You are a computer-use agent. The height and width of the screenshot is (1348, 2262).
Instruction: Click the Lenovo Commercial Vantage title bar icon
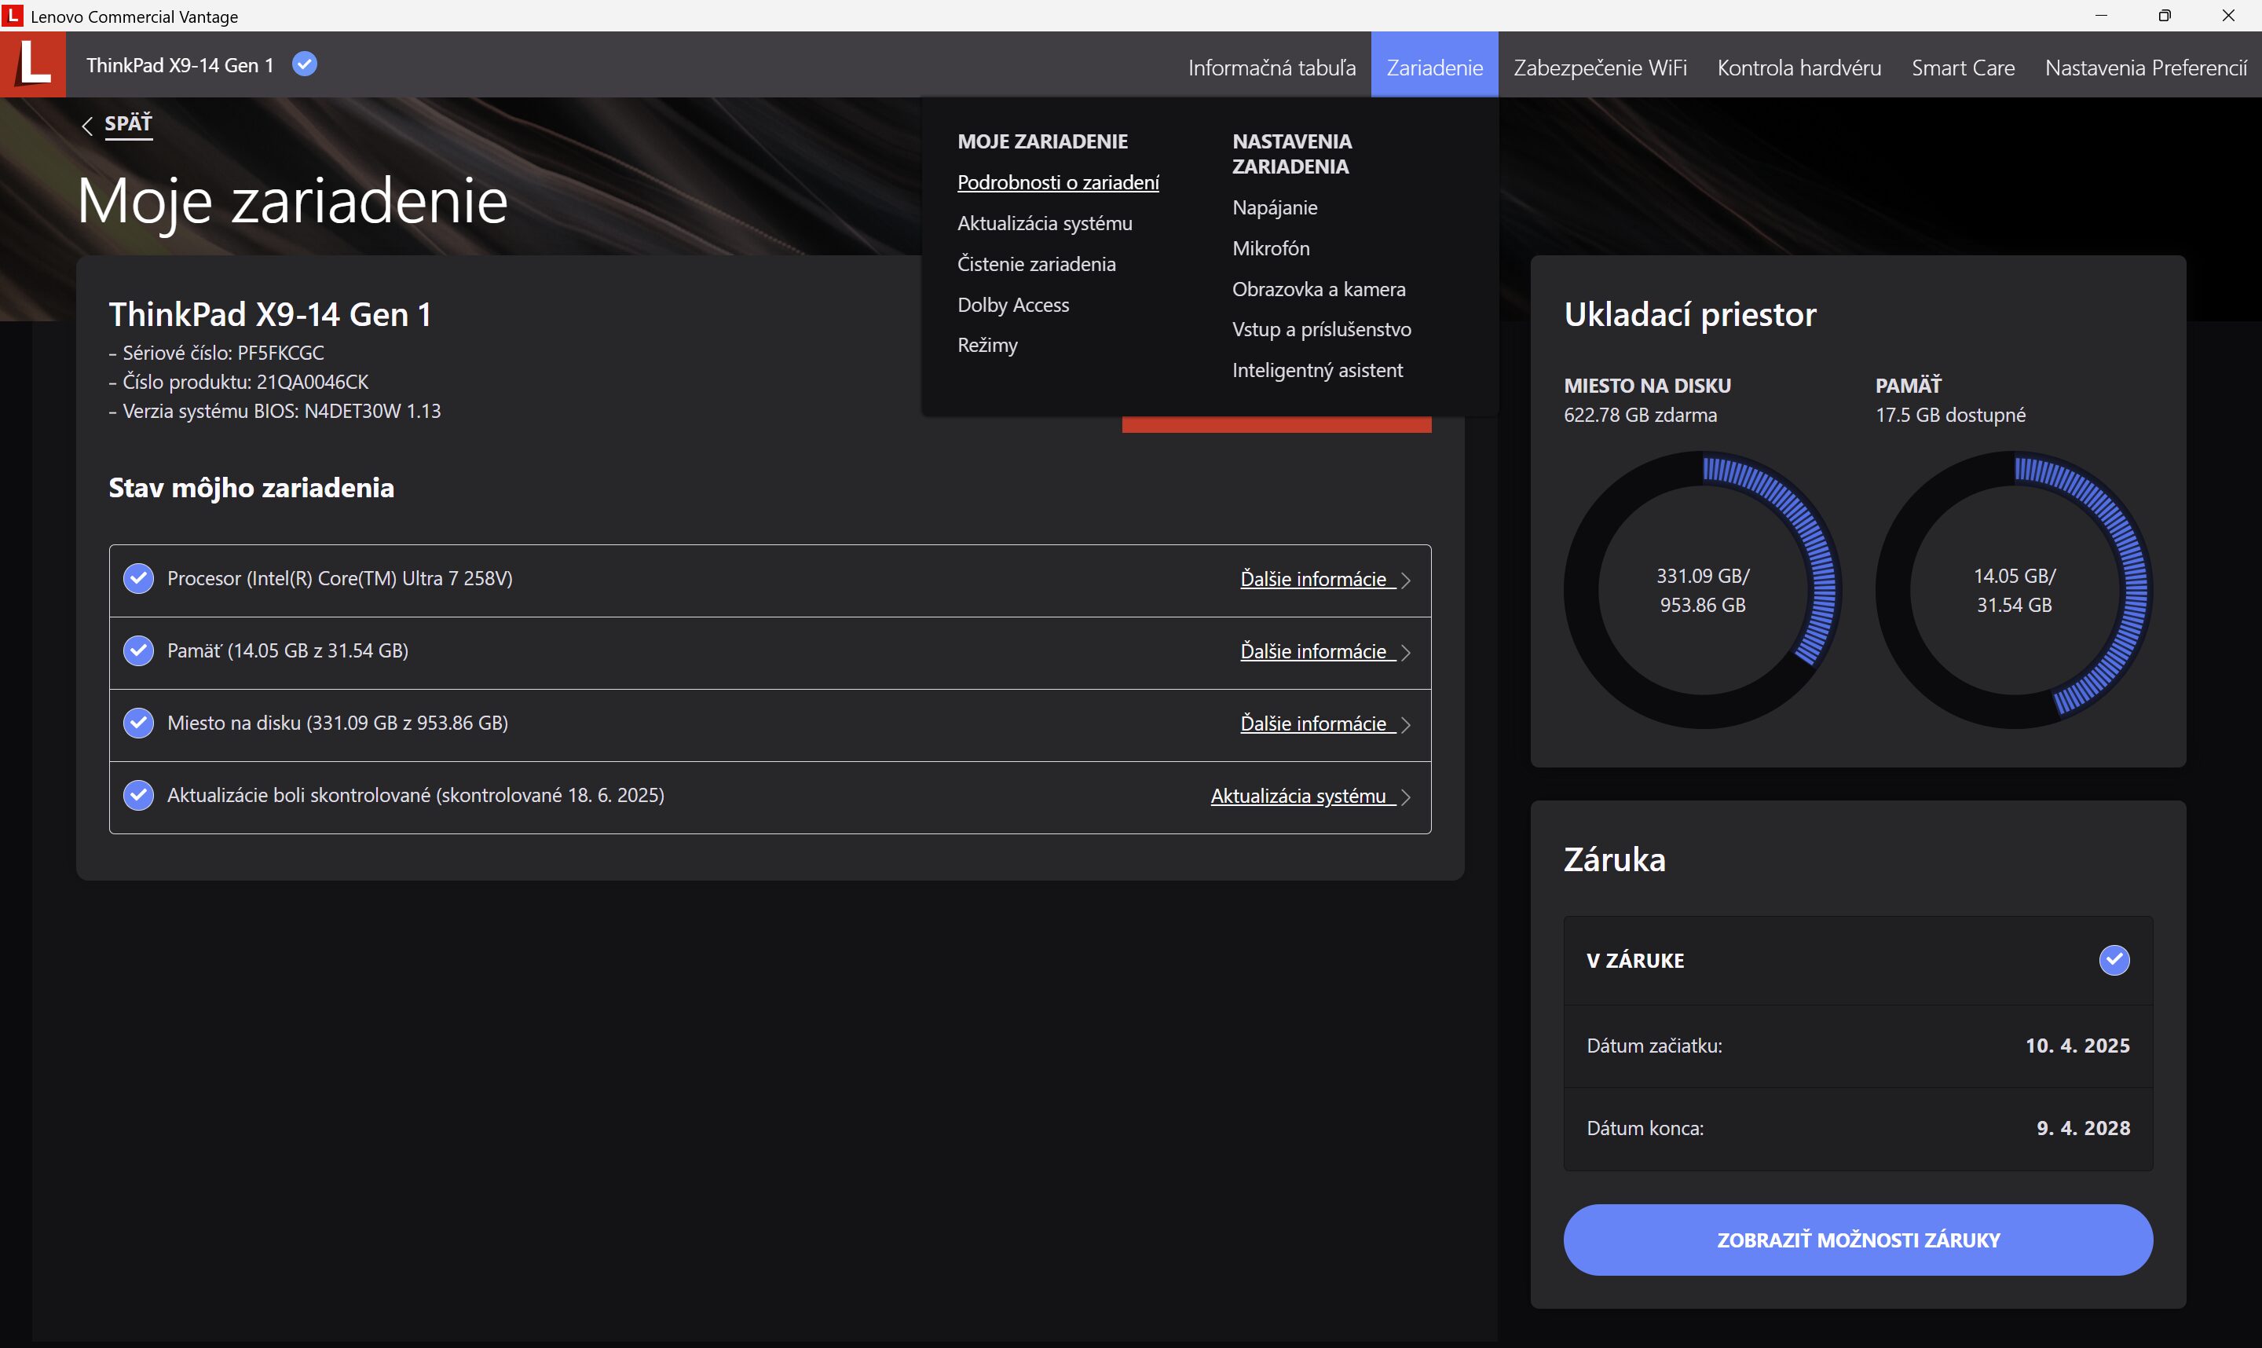[x=13, y=16]
